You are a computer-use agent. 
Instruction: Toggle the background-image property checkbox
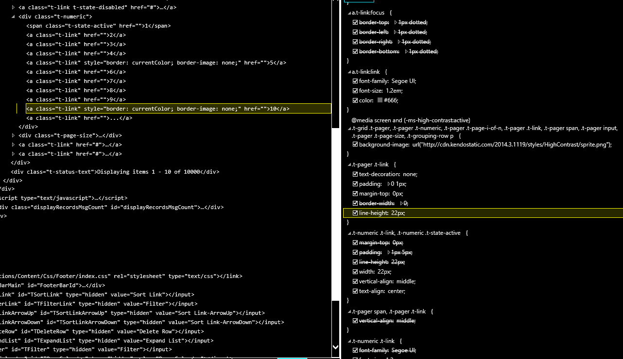(355, 145)
